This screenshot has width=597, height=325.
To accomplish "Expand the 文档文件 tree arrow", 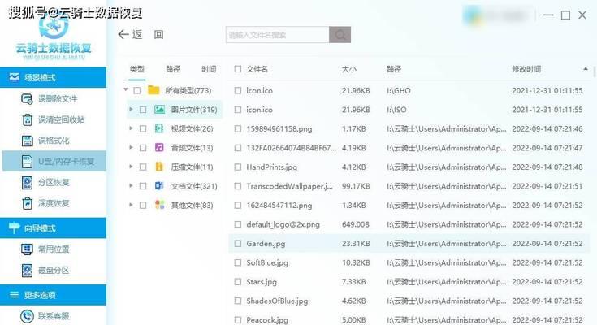I will (x=131, y=185).
